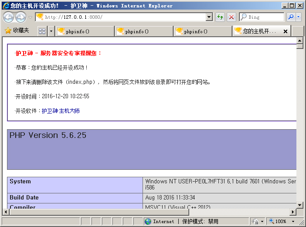
Task: Click the Aug 18 2016 11:33:34 value
Action: (x=170, y=197)
